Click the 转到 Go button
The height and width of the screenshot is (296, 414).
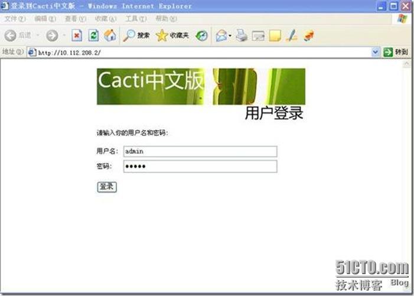(x=396, y=52)
